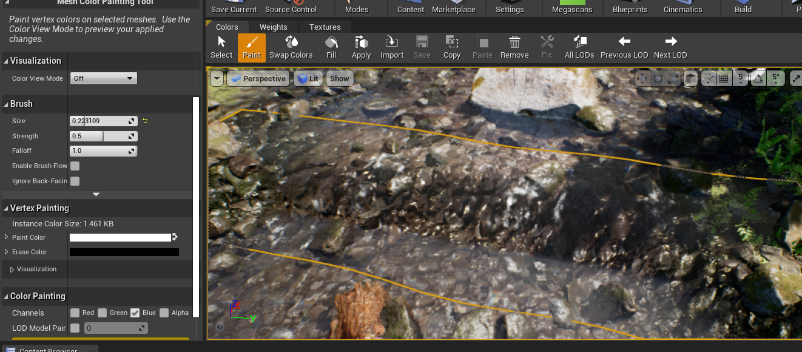Screen dimensions: 802x352
Task: Switch to the Colors tab
Action: pyautogui.click(x=227, y=27)
